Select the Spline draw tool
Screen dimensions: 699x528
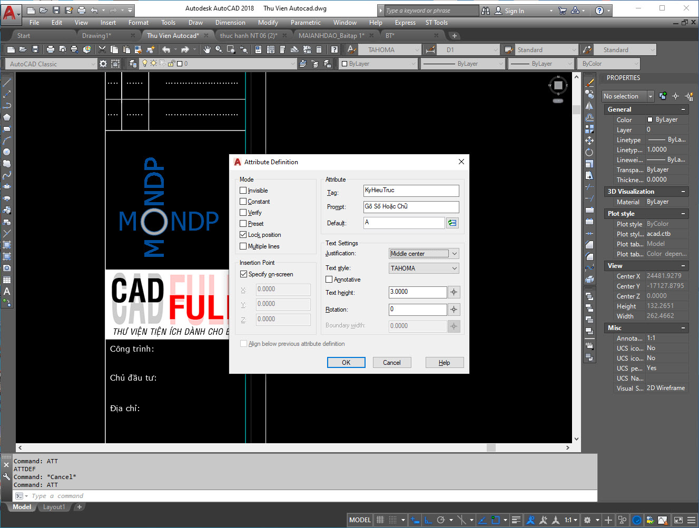point(7,175)
